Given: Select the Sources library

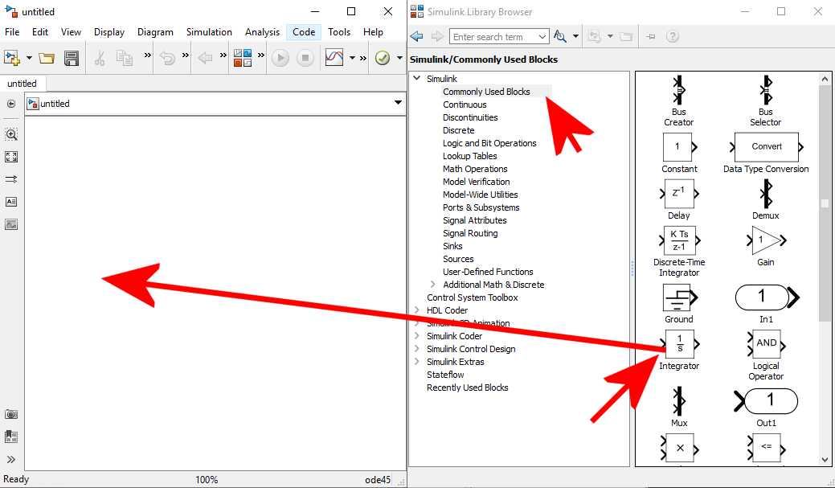Looking at the screenshot, I should 458,259.
